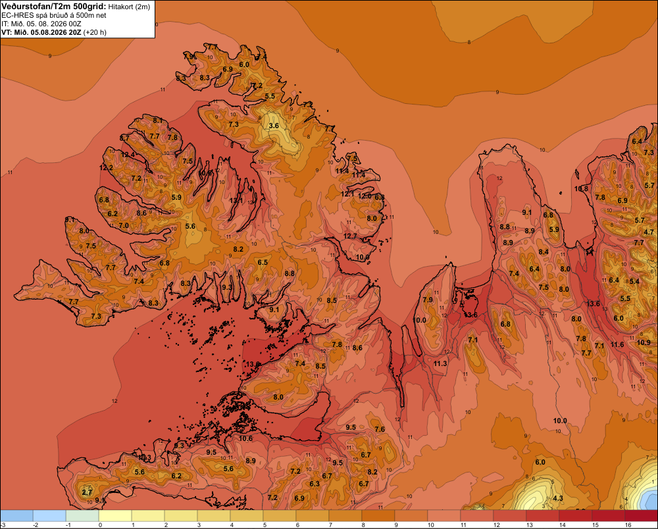Click the 4.3 temperature reading
This screenshot has height=529, width=658.
pos(558,498)
